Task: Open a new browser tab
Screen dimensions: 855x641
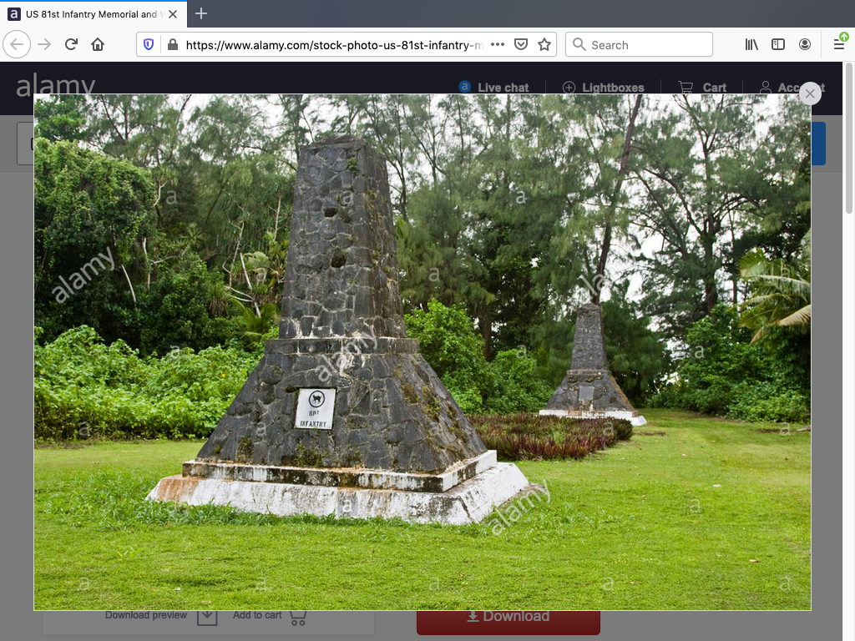Action: [201, 14]
